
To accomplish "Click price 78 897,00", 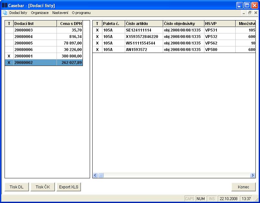I will (x=73, y=43).
